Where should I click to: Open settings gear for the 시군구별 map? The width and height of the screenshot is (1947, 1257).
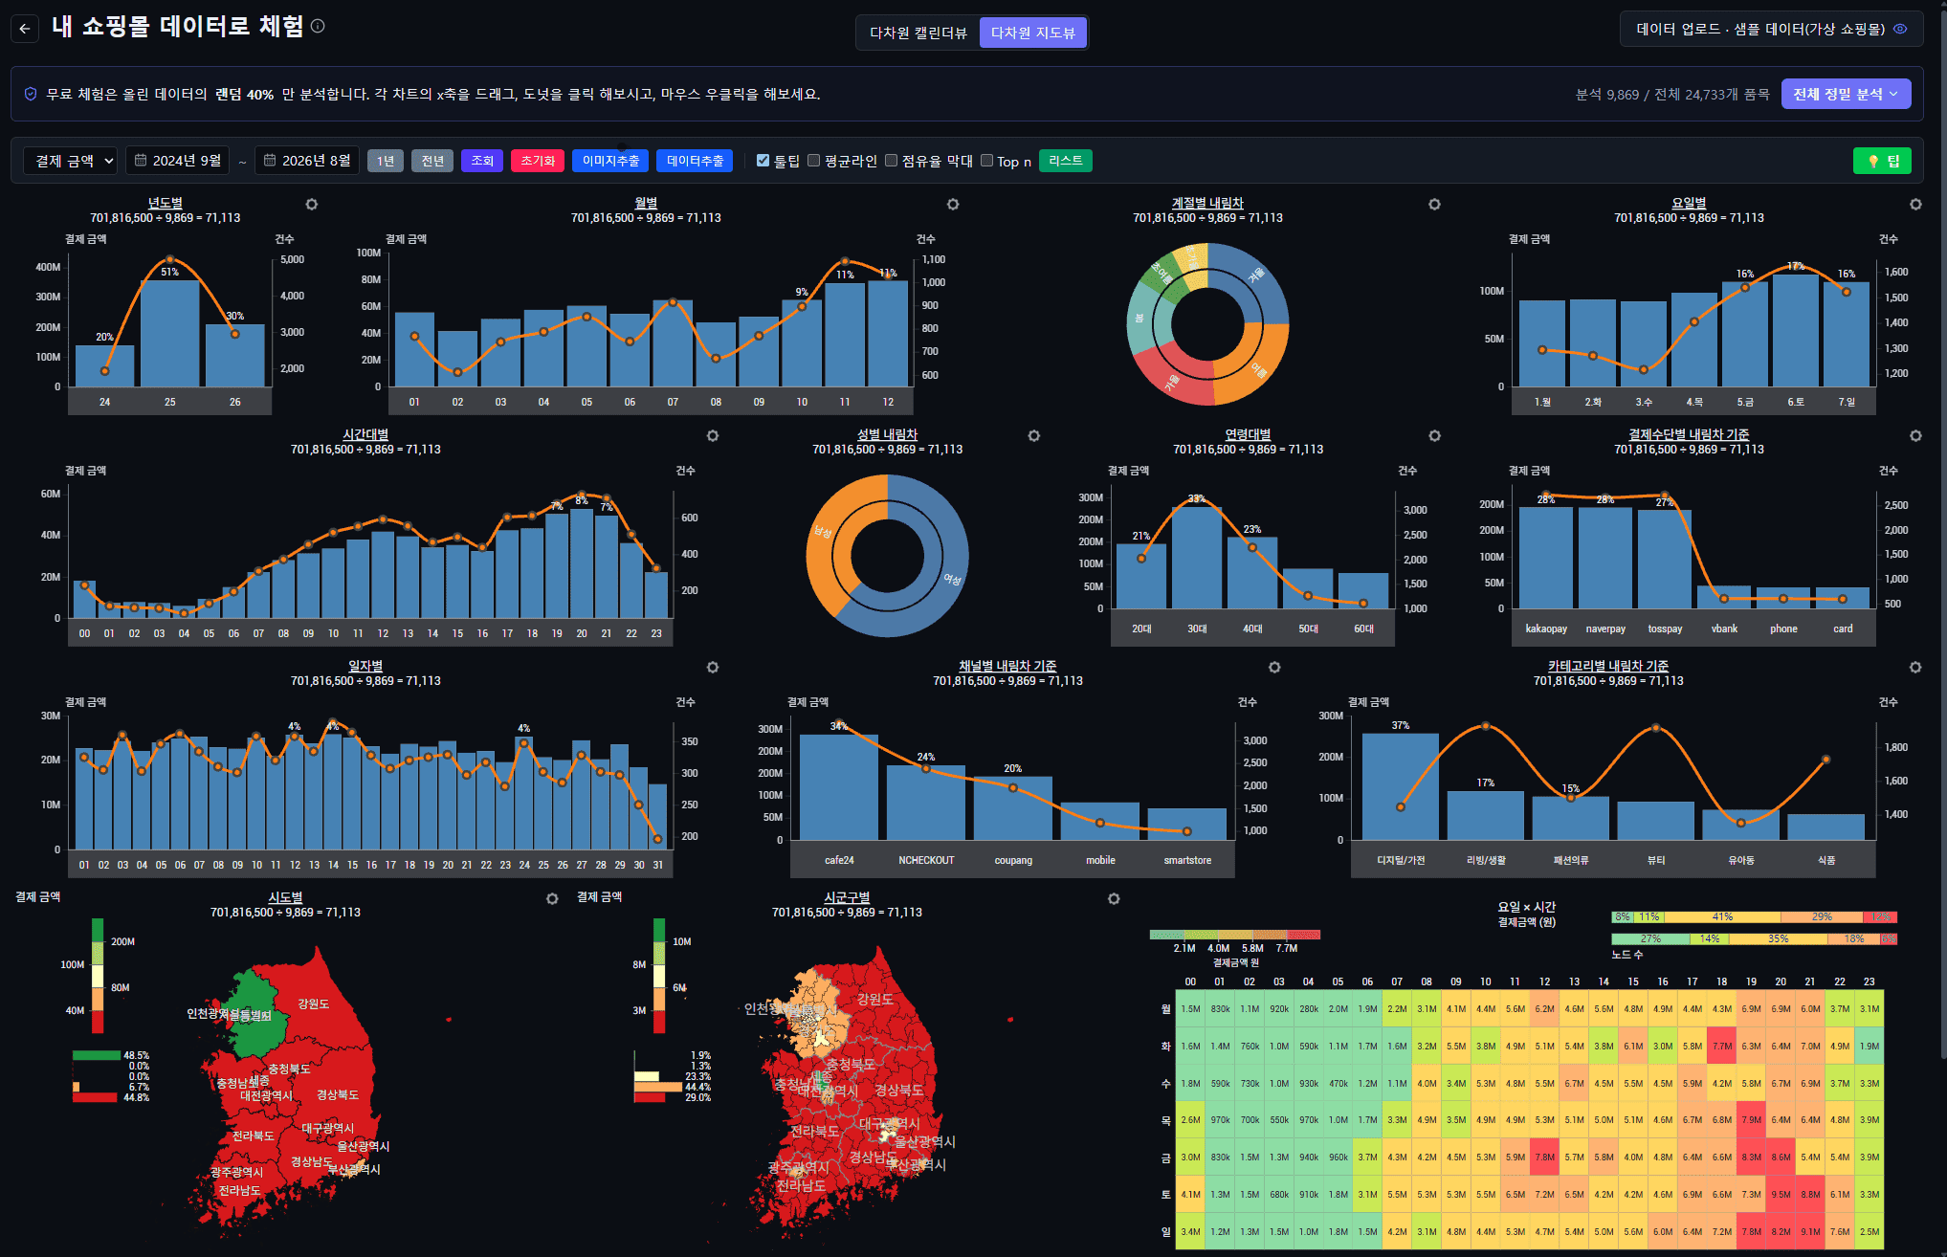click(1114, 898)
